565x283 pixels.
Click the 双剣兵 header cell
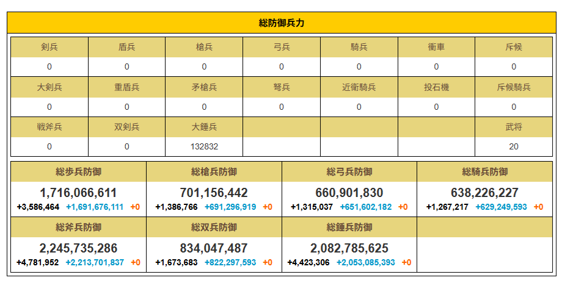[x=127, y=127]
